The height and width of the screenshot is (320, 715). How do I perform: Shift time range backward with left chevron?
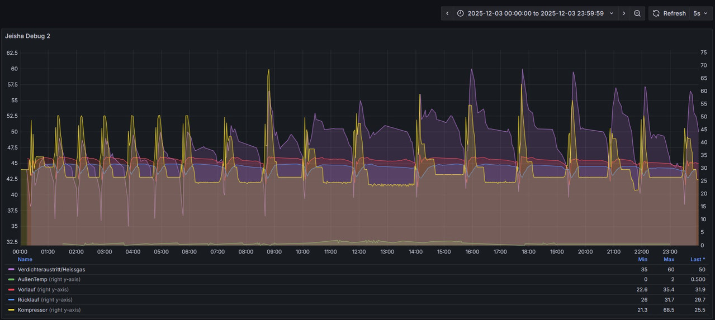pyautogui.click(x=447, y=13)
